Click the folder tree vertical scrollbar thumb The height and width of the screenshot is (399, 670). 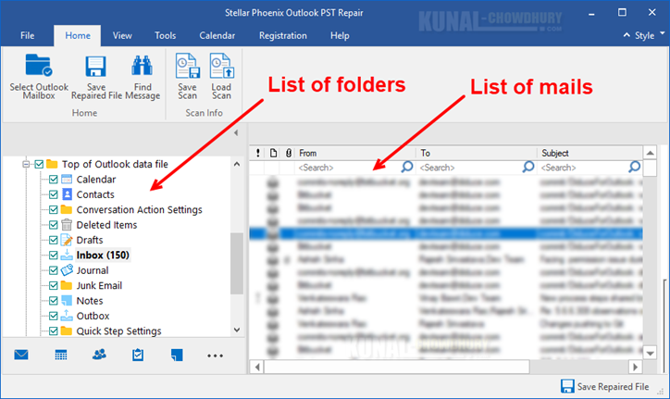pos(237,264)
